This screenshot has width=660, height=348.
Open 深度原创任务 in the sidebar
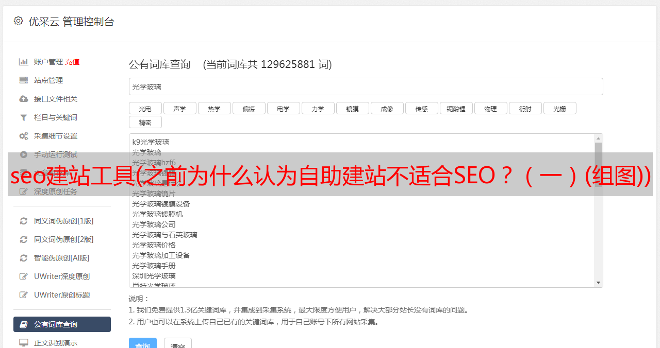(x=56, y=192)
